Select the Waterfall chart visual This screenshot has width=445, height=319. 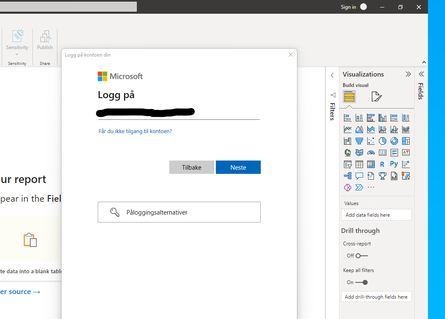coord(347,141)
